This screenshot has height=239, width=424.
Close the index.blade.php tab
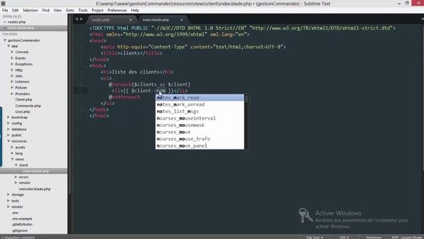coord(182,20)
